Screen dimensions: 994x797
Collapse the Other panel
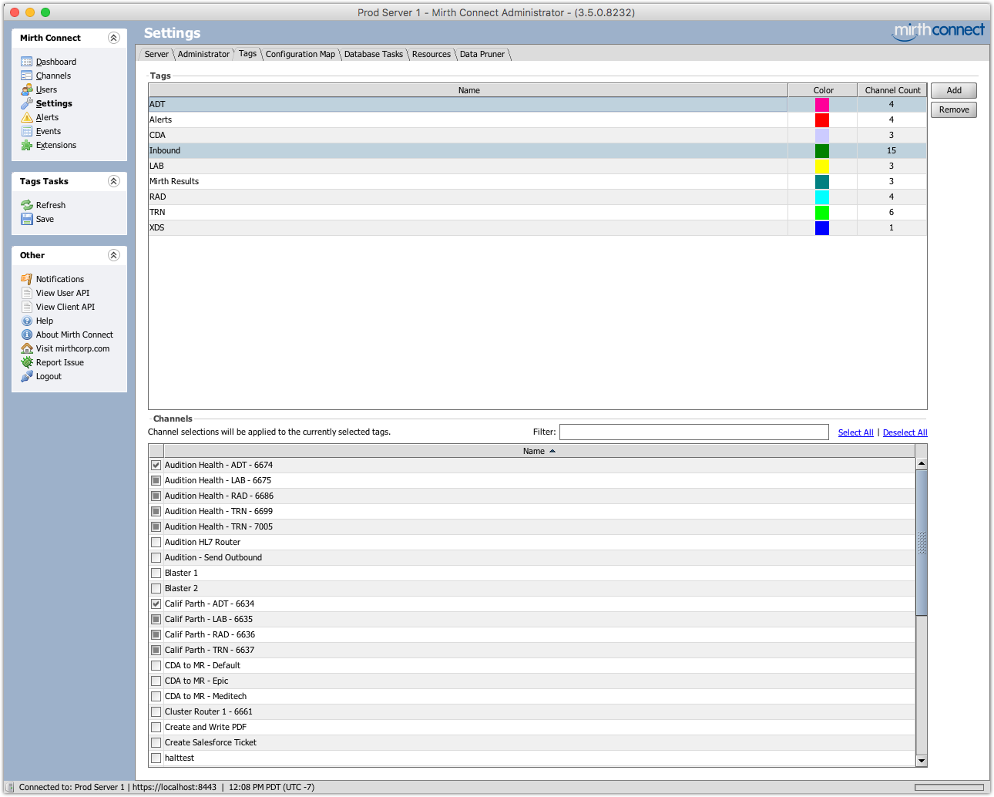pyautogui.click(x=113, y=255)
